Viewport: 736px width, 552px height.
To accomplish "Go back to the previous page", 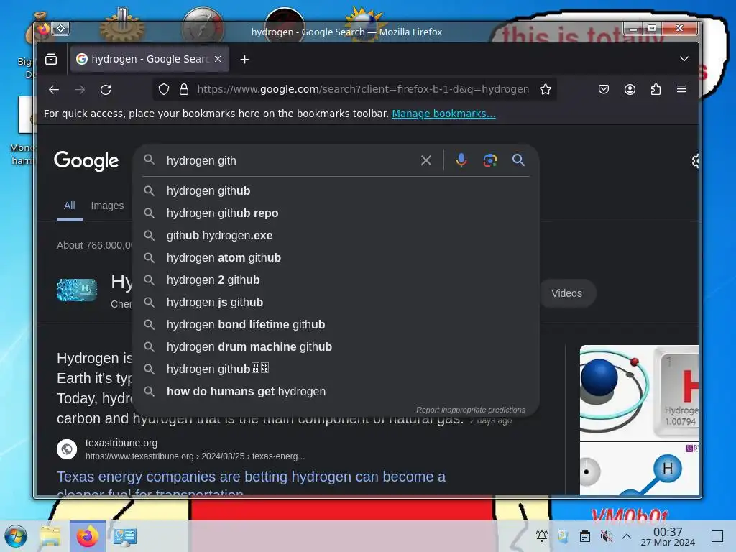I will 54,89.
